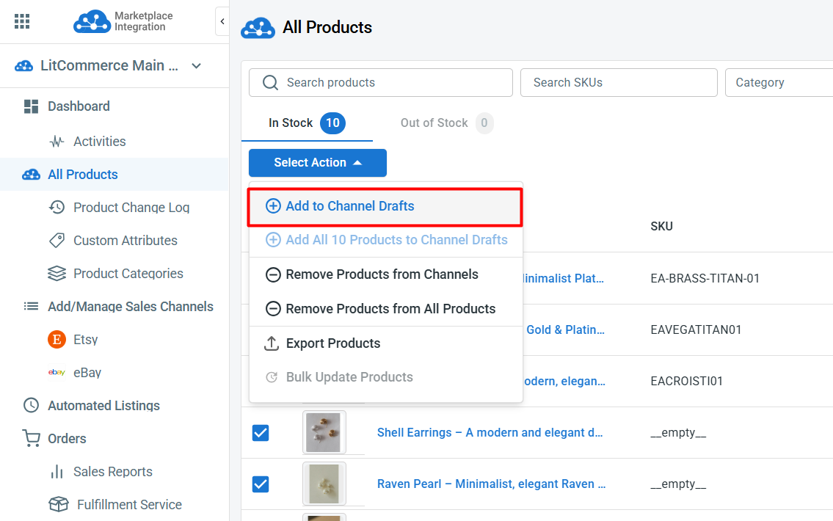This screenshot has height=521, width=833.
Task: Open Automated Listings
Action: [103, 405]
